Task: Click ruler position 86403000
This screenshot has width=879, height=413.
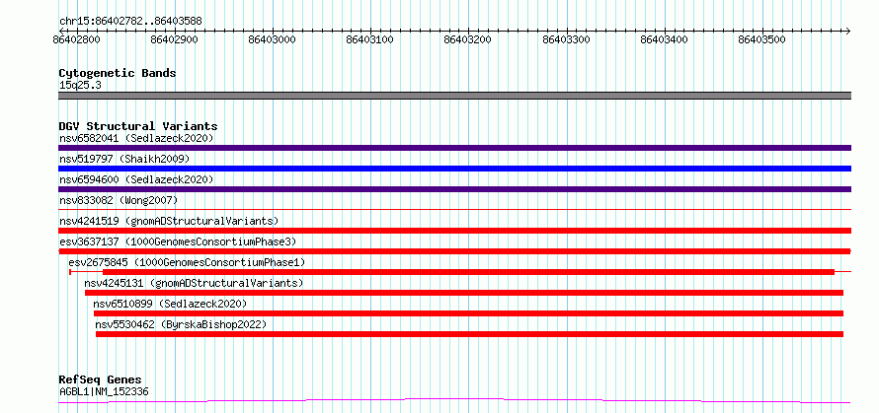Action: coord(273,39)
